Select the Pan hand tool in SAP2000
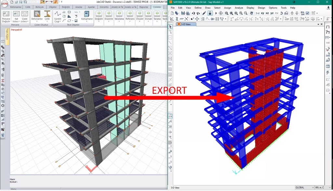The width and height of the screenshot is (333, 191). (x=251, y=13)
